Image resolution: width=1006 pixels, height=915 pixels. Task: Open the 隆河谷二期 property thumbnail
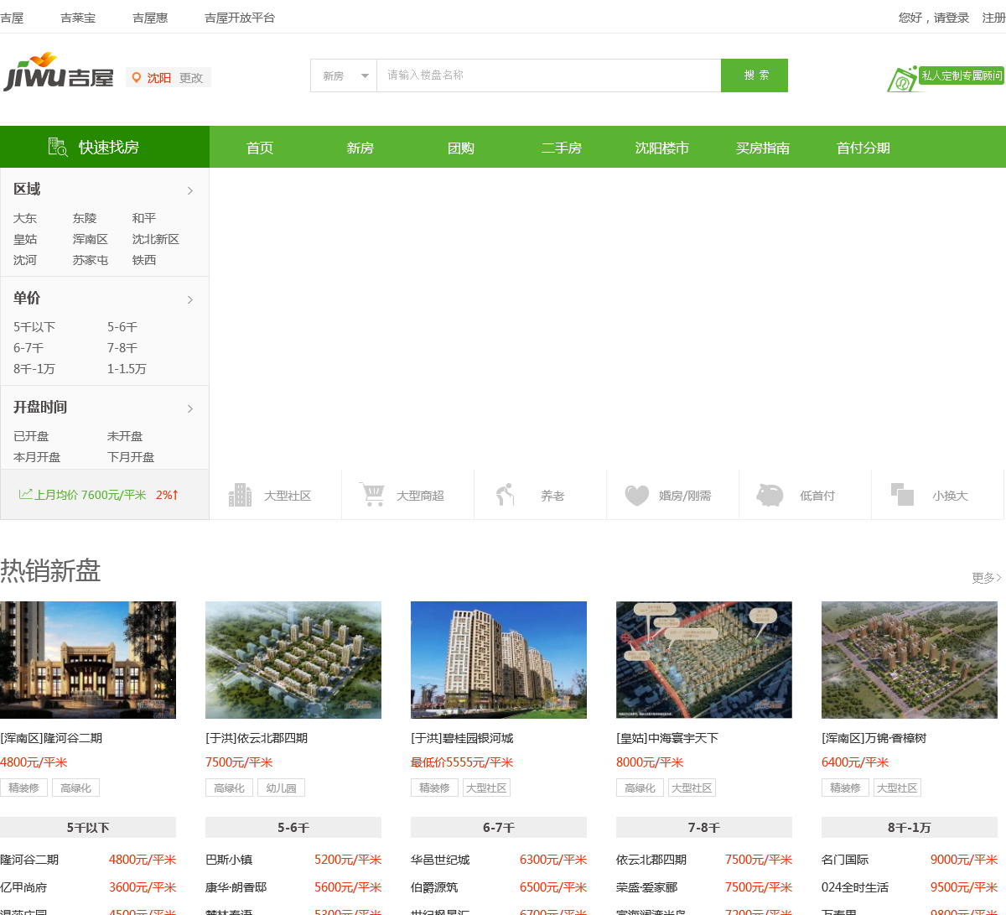click(x=88, y=660)
